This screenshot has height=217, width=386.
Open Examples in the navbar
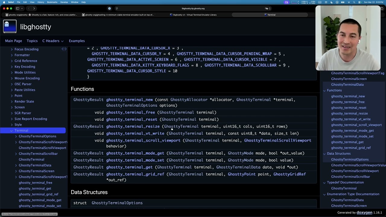[77, 41]
